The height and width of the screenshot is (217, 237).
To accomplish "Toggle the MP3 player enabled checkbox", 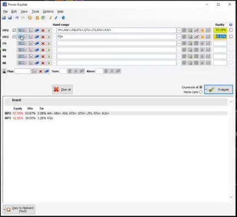I will tap(14, 37).
